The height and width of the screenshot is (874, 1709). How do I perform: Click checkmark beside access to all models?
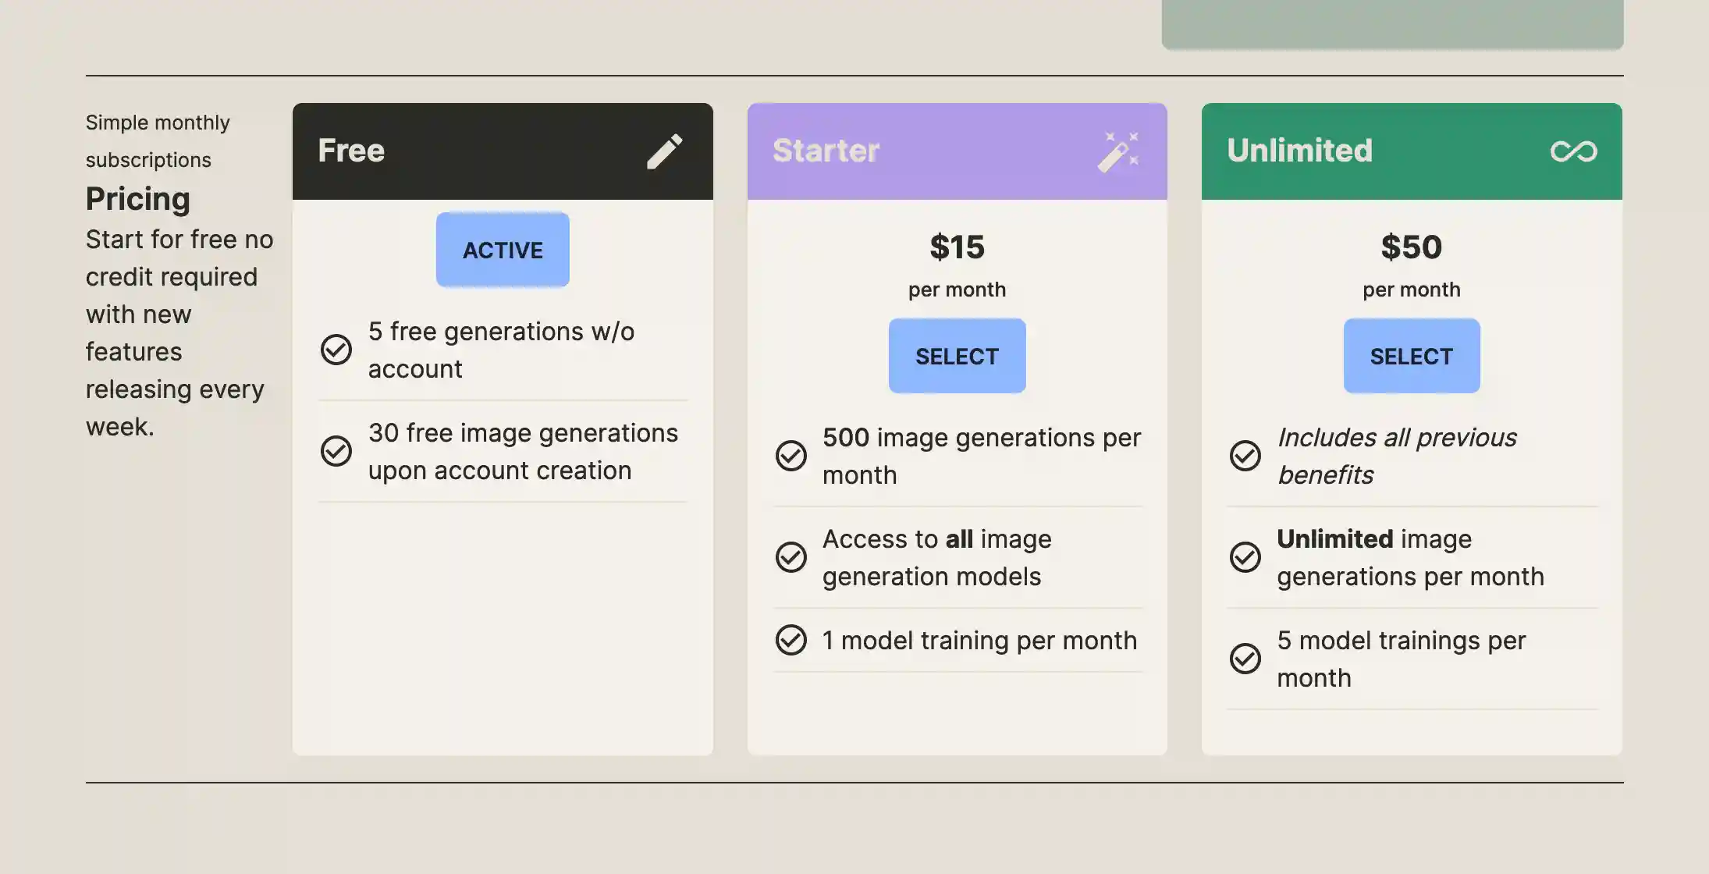tap(791, 557)
